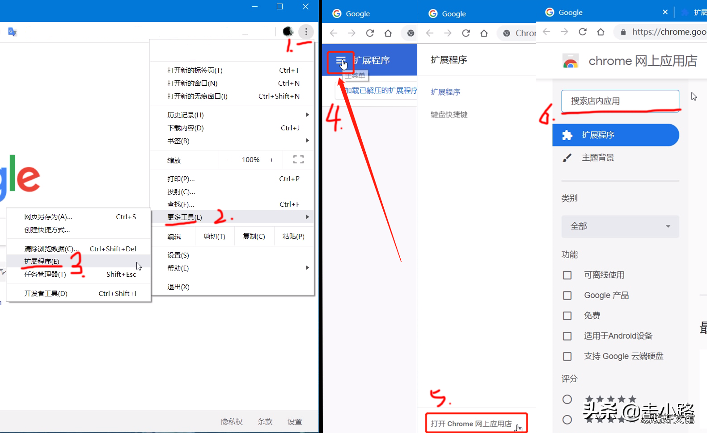Click 搜索店内应用 search field
The image size is (707, 433).
click(x=620, y=101)
